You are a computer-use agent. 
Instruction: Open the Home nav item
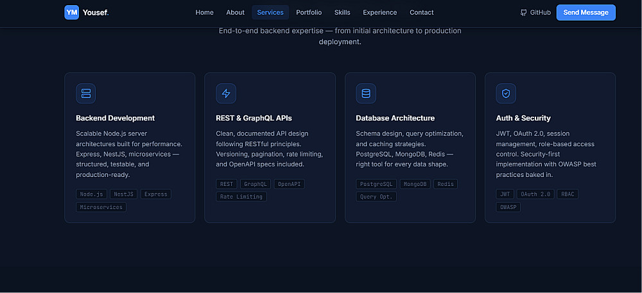[x=204, y=13]
